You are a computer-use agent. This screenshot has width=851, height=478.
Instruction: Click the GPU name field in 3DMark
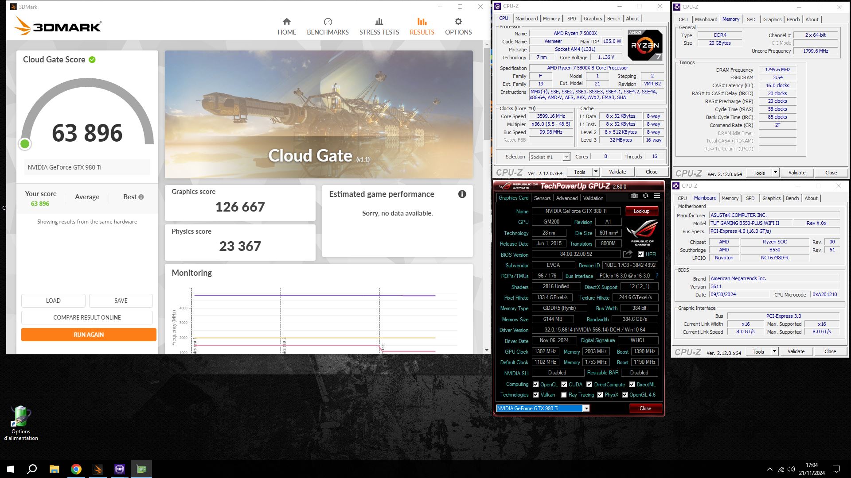[87, 167]
